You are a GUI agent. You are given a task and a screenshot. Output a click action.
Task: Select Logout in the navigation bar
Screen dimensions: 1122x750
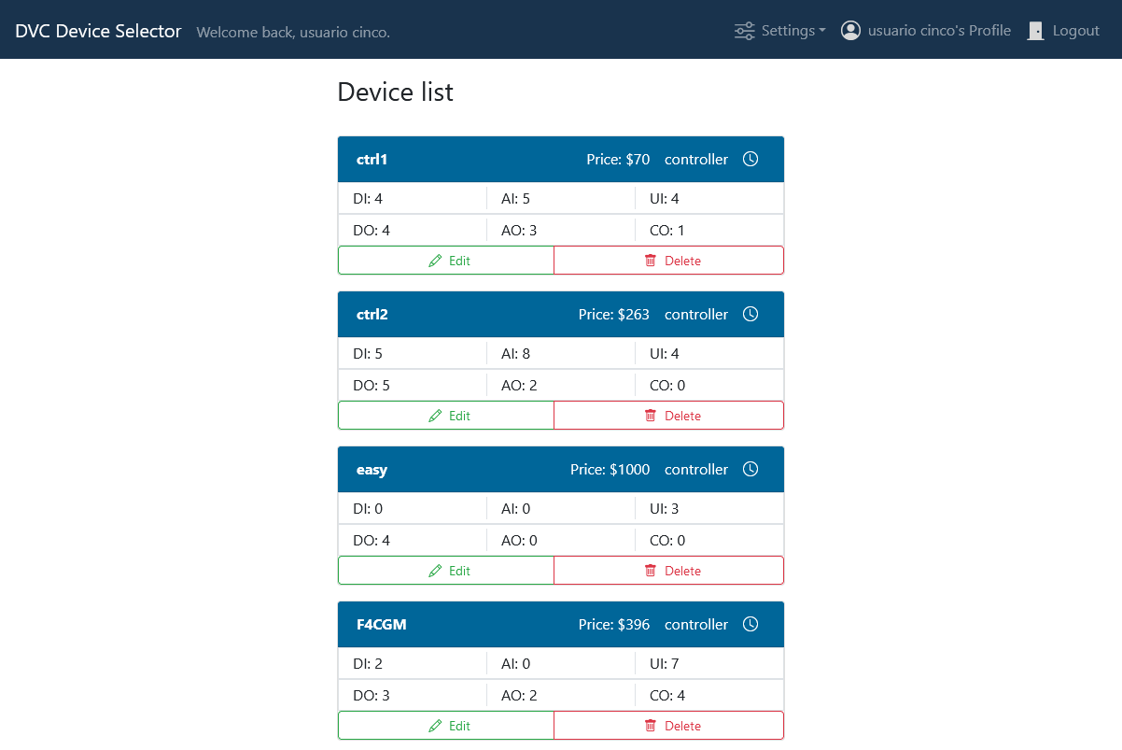[x=1075, y=30]
